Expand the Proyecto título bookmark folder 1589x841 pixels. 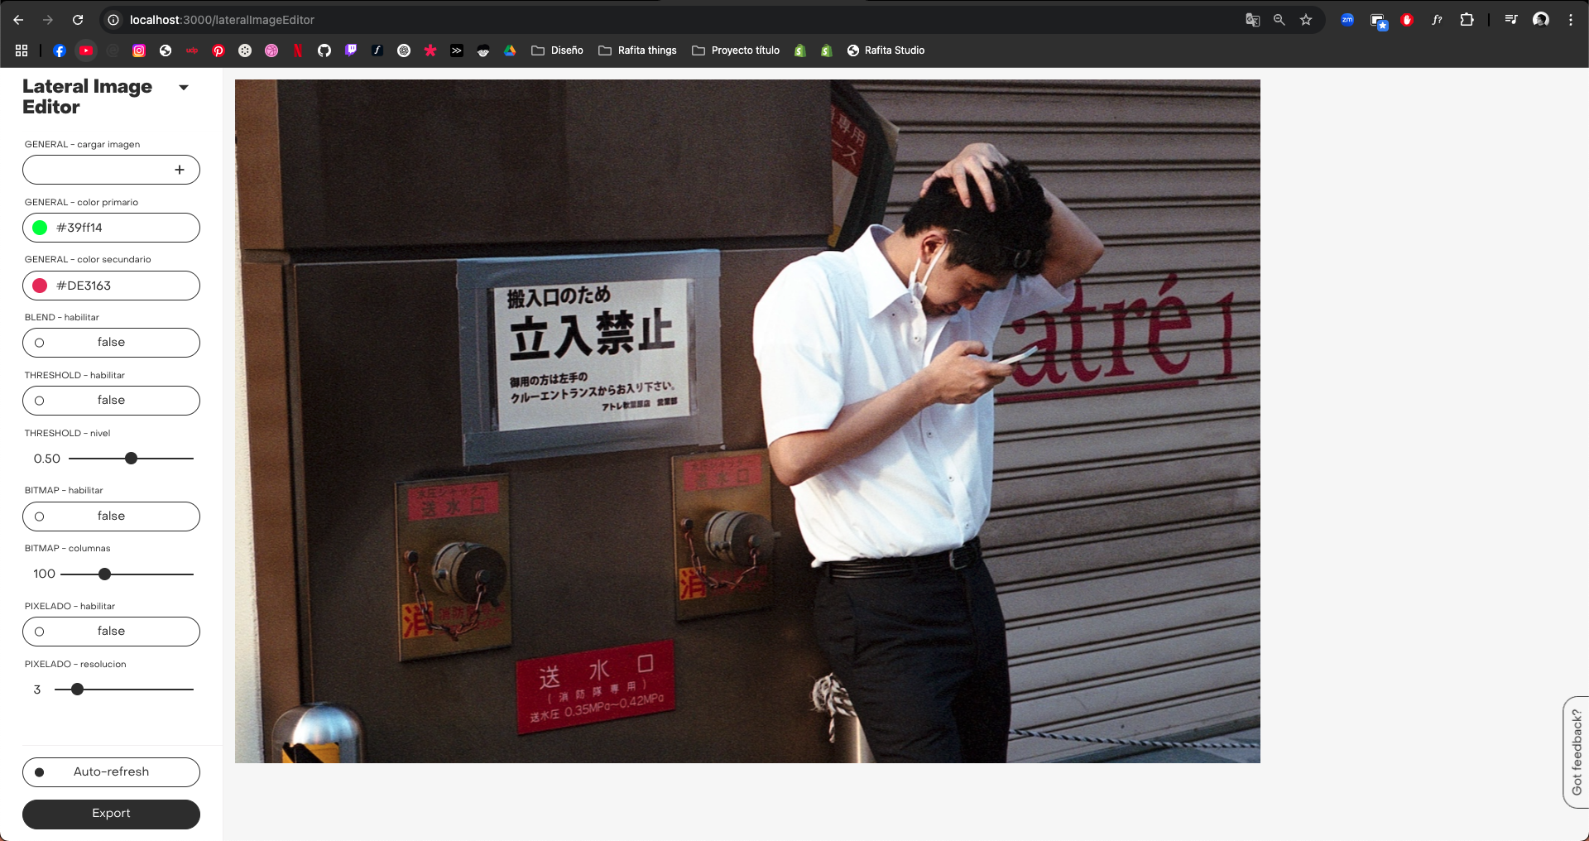tap(736, 50)
